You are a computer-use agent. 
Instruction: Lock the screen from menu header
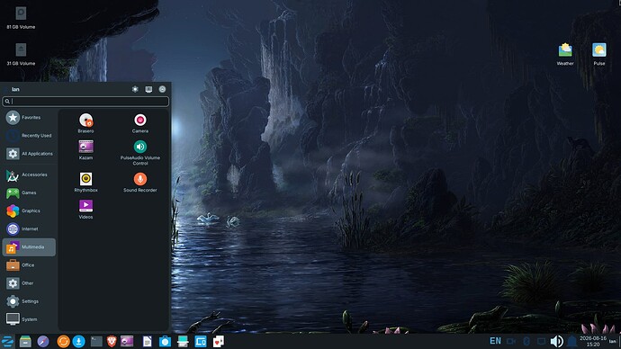click(148, 89)
